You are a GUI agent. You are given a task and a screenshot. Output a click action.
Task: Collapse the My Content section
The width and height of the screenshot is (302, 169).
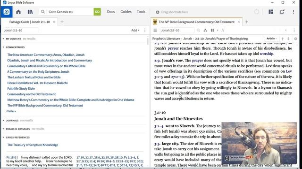click(3, 38)
